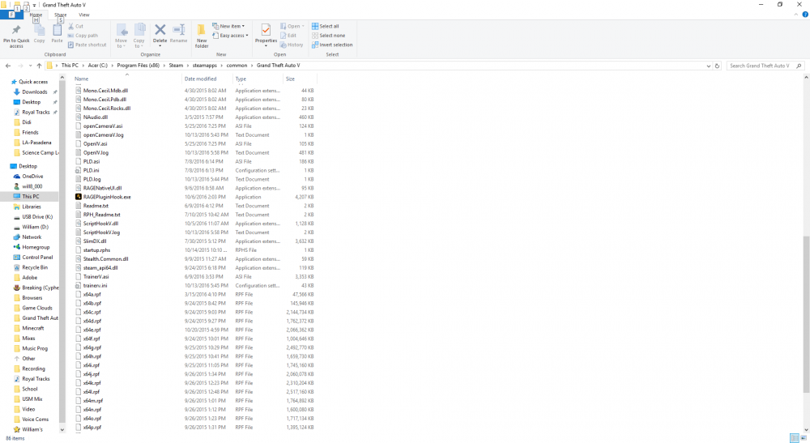Switch to details view icon
Image resolution: width=810 pixels, height=443 pixels.
pos(795,438)
